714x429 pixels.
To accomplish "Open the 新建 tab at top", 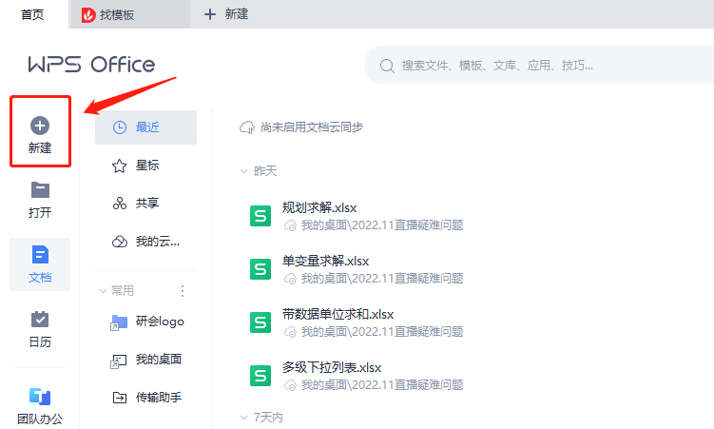I will pyautogui.click(x=226, y=14).
